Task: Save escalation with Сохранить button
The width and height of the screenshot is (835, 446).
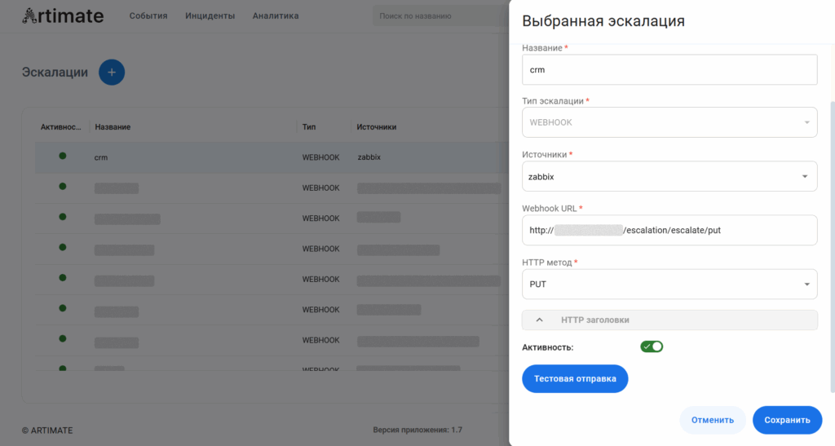Action: click(x=787, y=420)
